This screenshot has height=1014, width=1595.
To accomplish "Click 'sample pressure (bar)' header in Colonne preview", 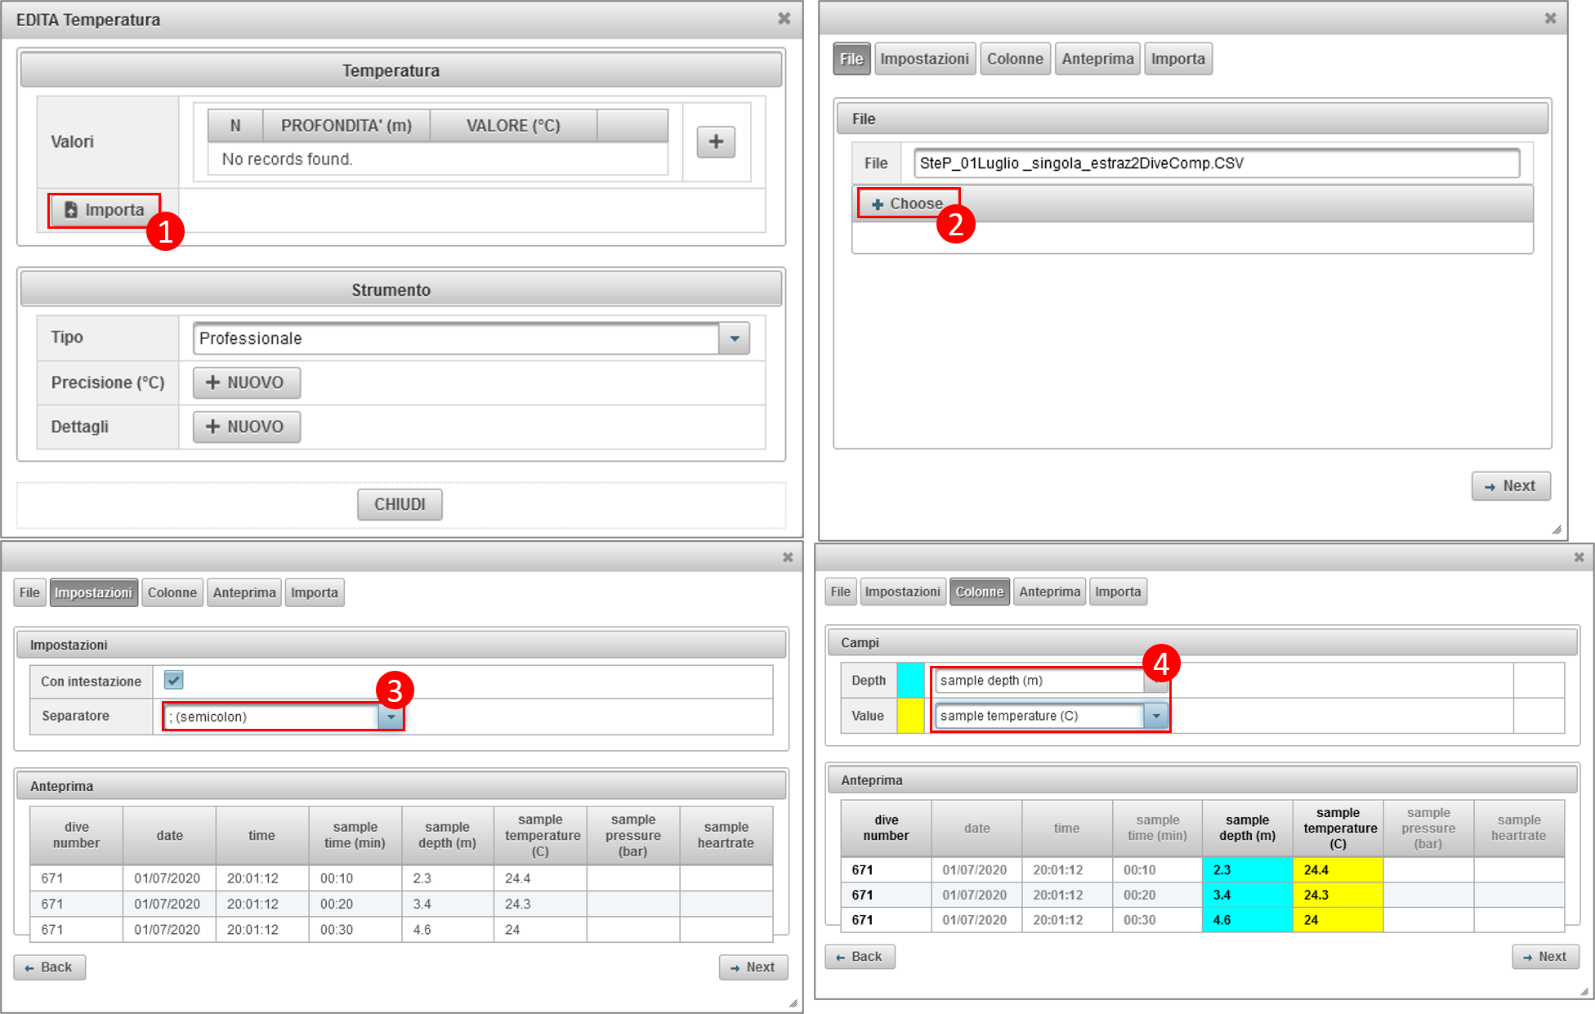I will [x=1428, y=828].
